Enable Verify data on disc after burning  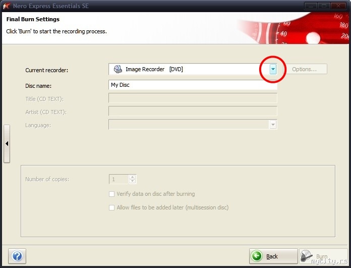[111, 194]
